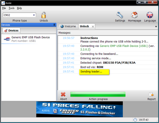Click the Action progress bar
The height and width of the screenshot is (123, 159).
[x=98, y=94]
